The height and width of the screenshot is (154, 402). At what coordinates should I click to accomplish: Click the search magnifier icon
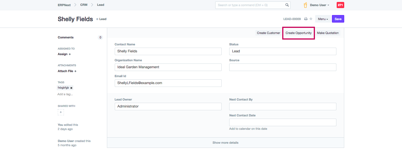tap(287, 5)
